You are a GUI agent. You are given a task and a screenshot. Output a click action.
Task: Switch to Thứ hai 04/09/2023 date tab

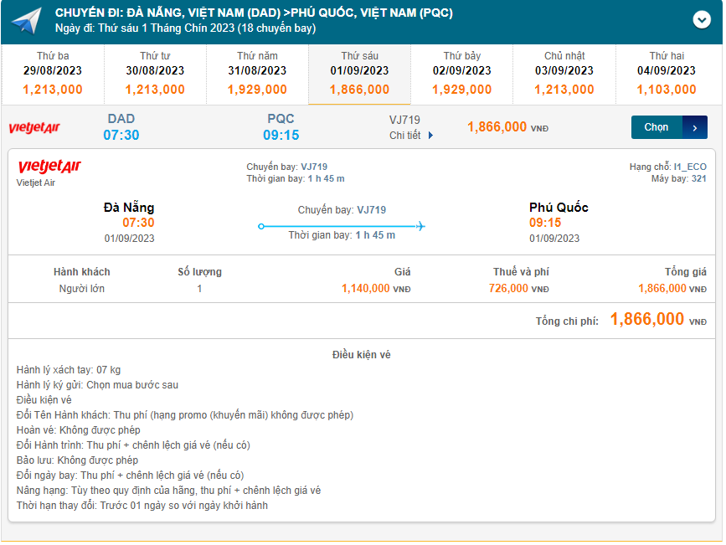tap(667, 73)
